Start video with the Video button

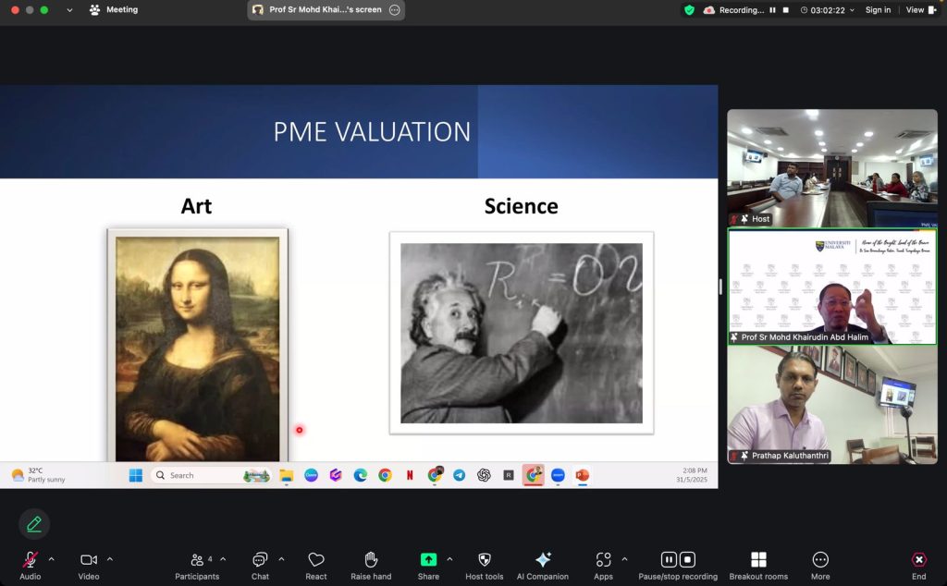click(89, 566)
